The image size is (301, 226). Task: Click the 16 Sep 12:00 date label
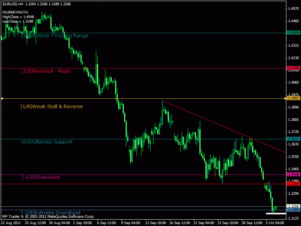(180, 223)
